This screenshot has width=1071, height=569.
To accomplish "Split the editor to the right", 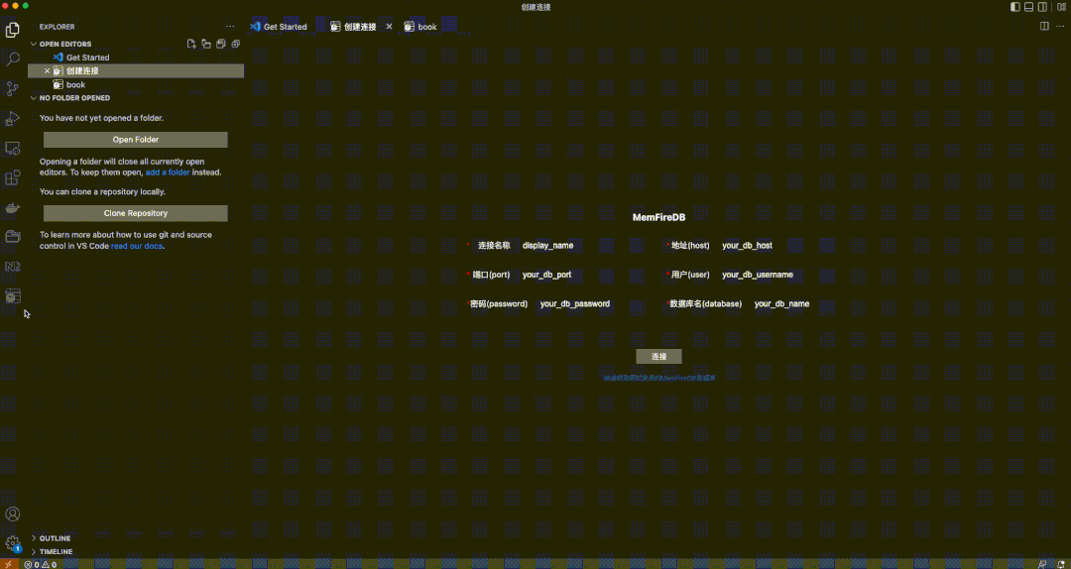I will [1044, 26].
